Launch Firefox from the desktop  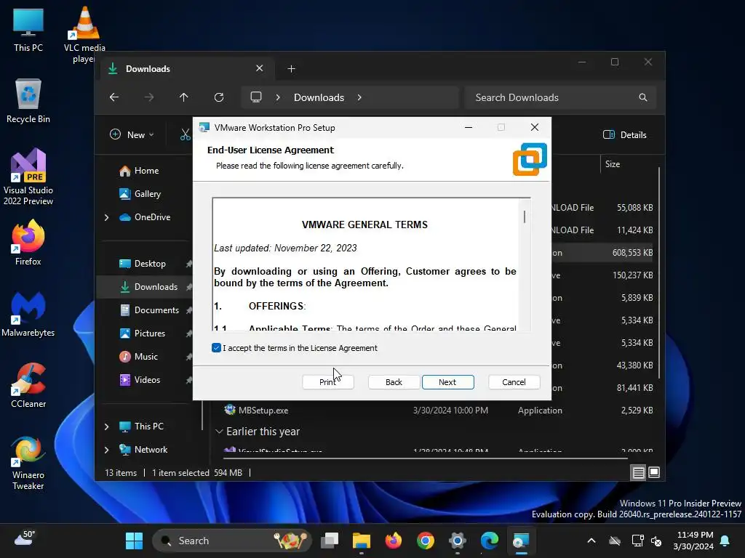[x=28, y=243]
